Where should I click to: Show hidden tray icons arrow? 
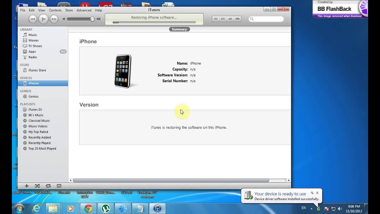pos(311,208)
